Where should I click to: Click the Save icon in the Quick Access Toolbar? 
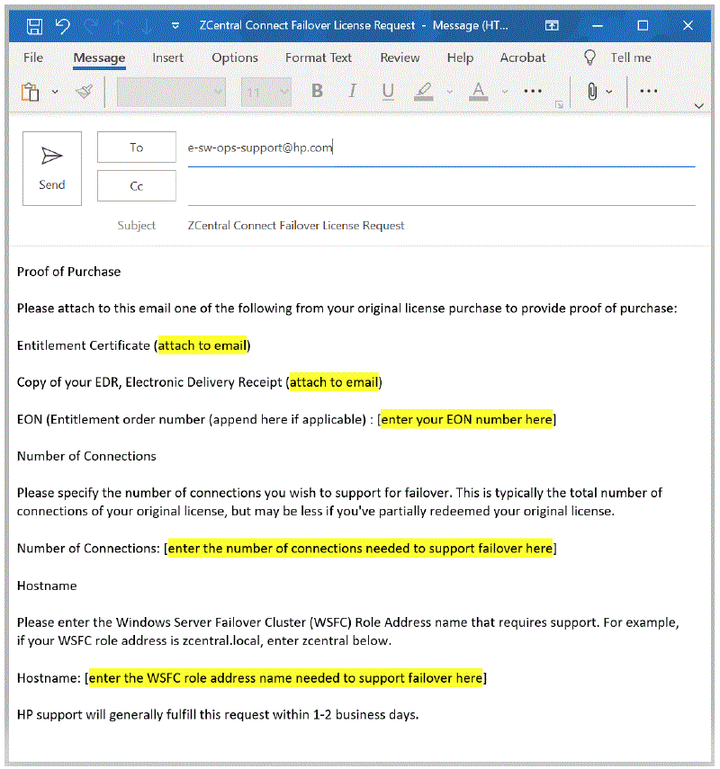pyautogui.click(x=34, y=25)
